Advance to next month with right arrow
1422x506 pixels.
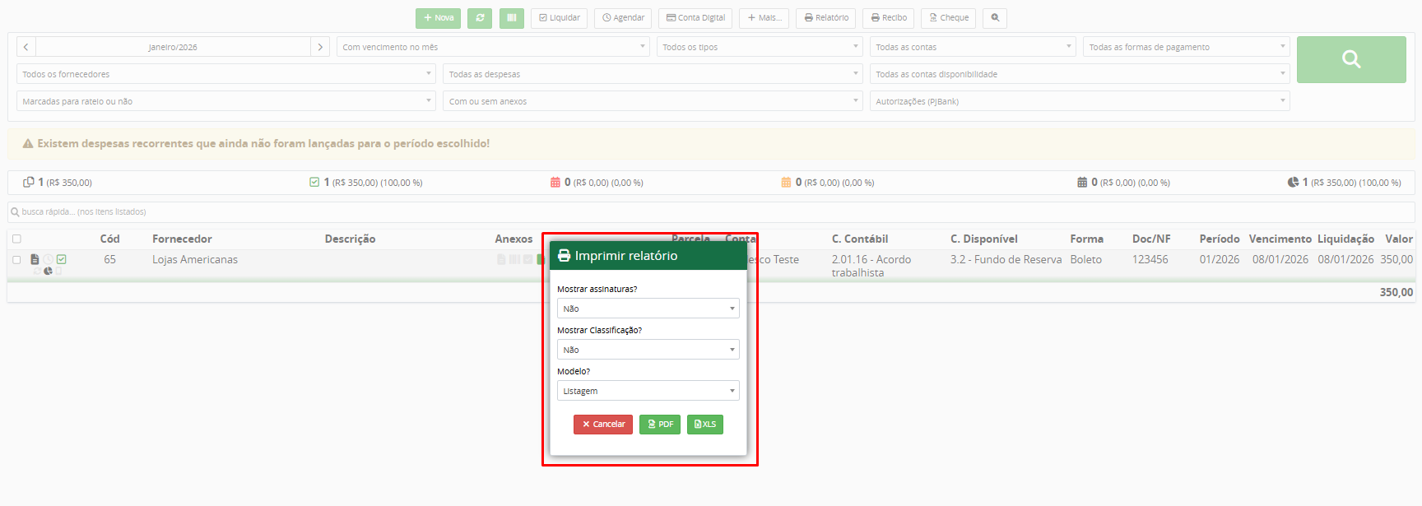320,47
